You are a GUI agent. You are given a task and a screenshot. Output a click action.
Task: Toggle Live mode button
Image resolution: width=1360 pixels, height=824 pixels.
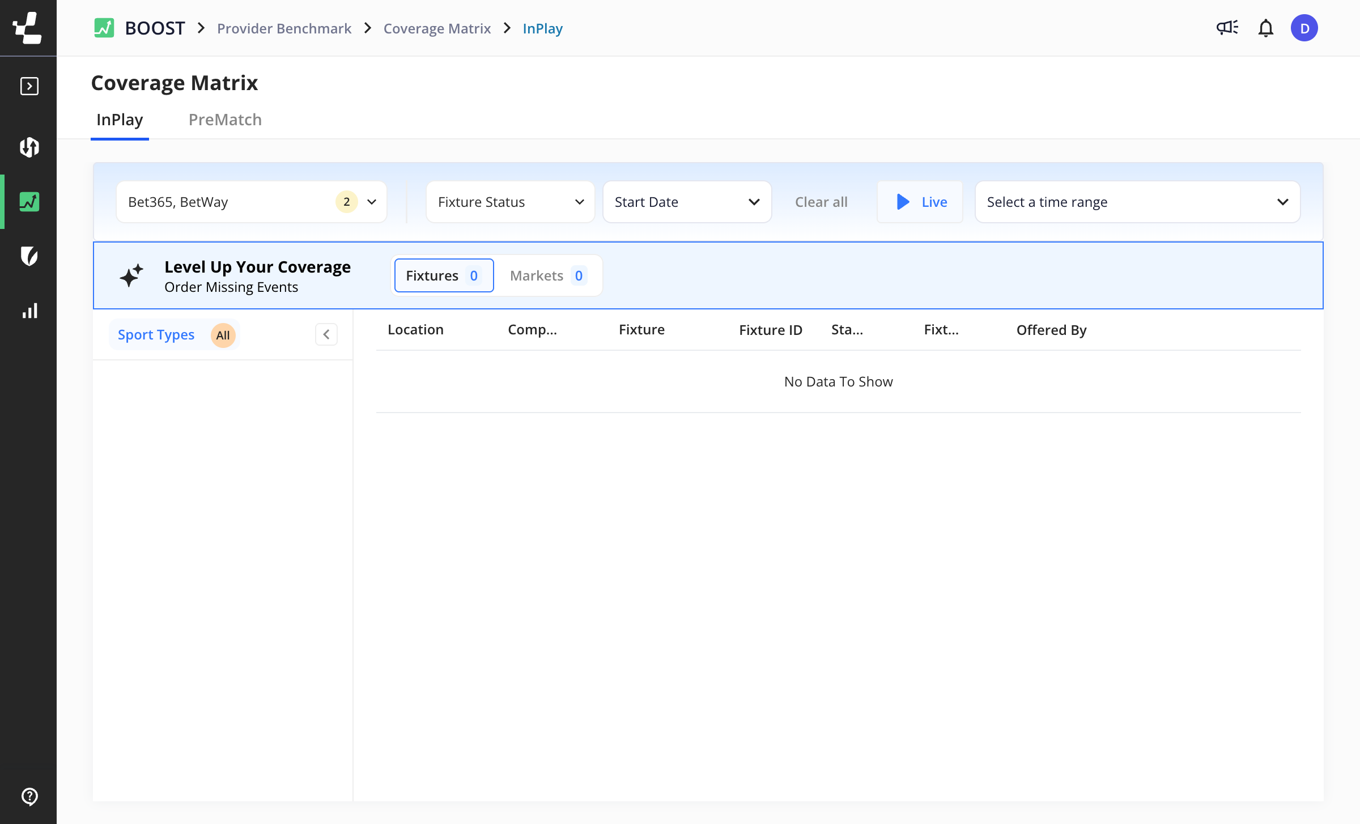pos(920,202)
